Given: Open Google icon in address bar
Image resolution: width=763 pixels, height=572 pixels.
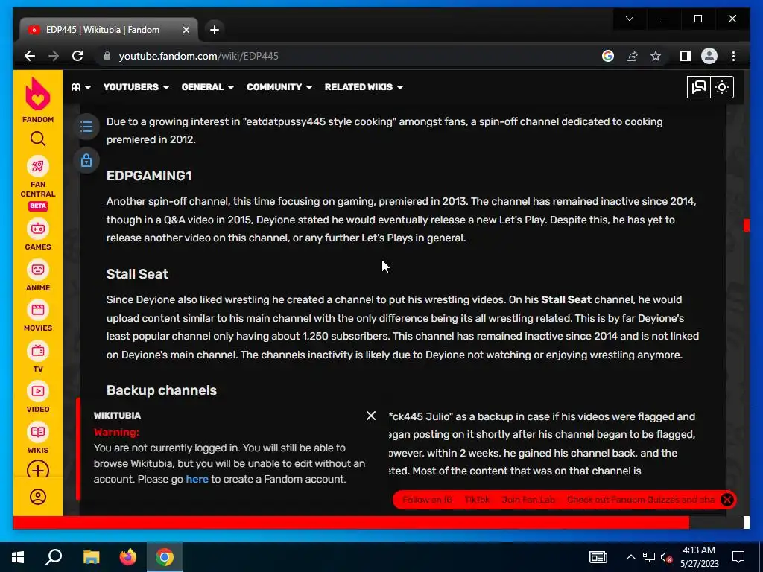Looking at the screenshot, I should [x=608, y=56].
